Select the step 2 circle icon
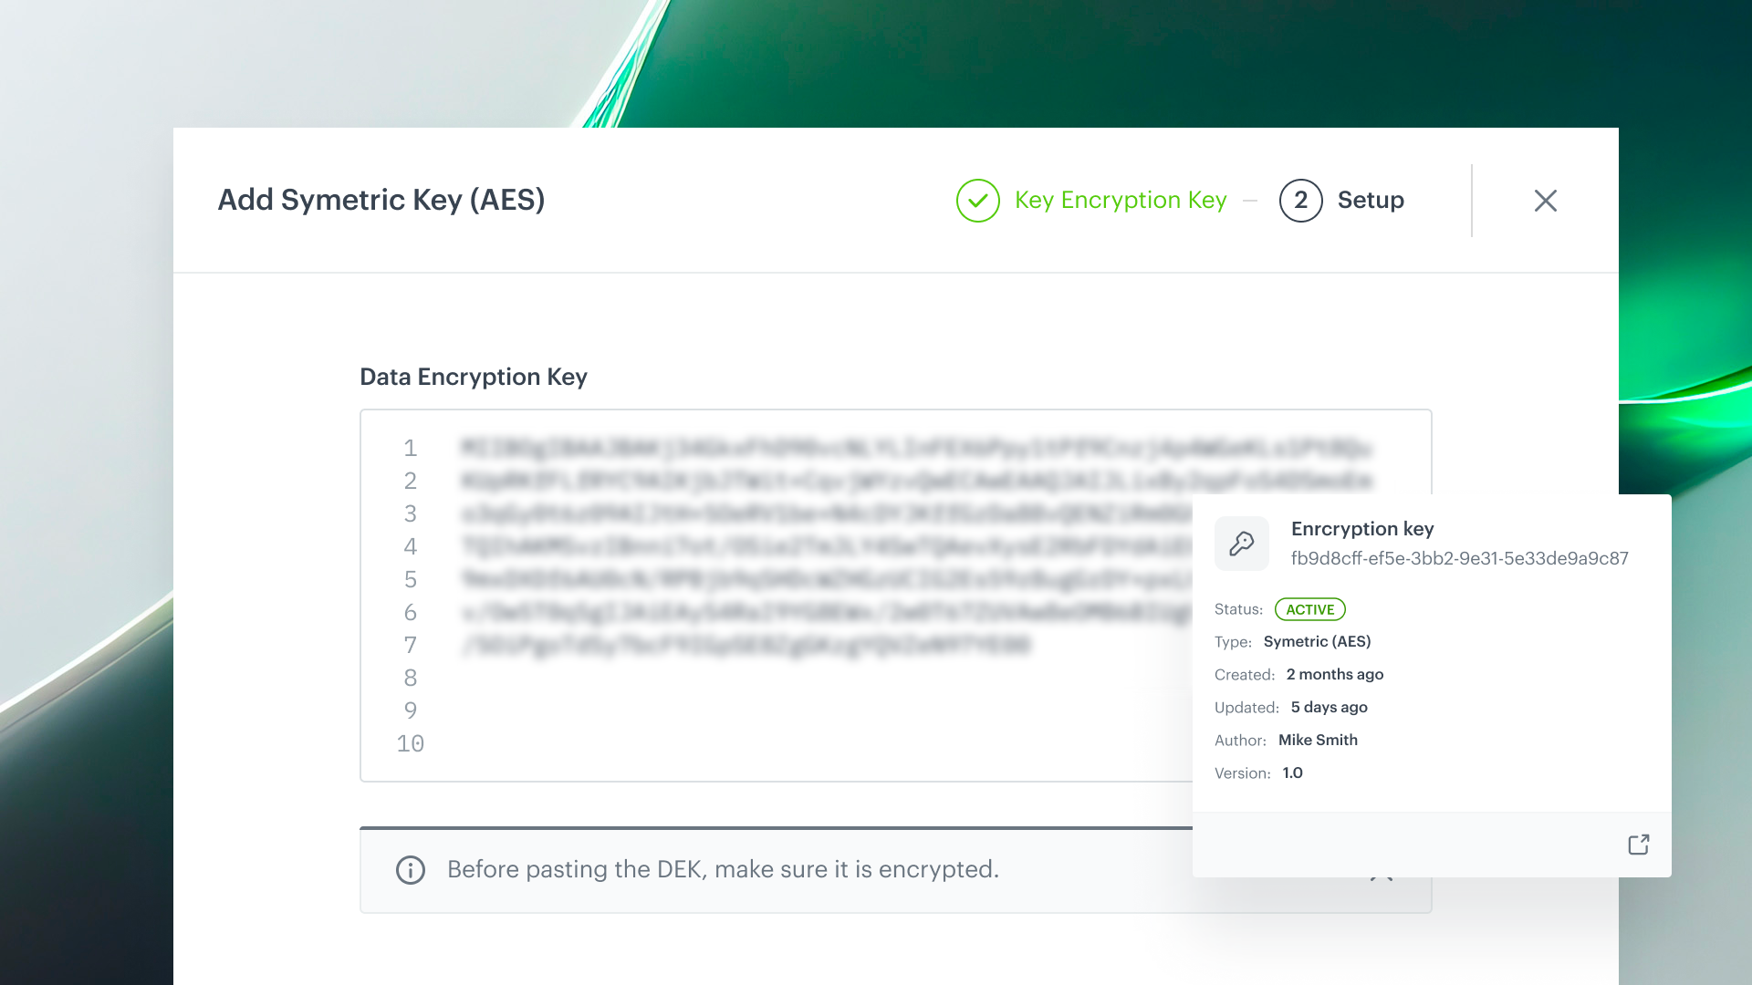Screen dimensions: 1752x985 click(1301, 200)
